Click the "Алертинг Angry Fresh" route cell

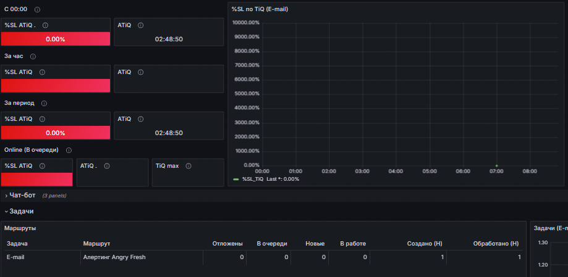point(114,257)
